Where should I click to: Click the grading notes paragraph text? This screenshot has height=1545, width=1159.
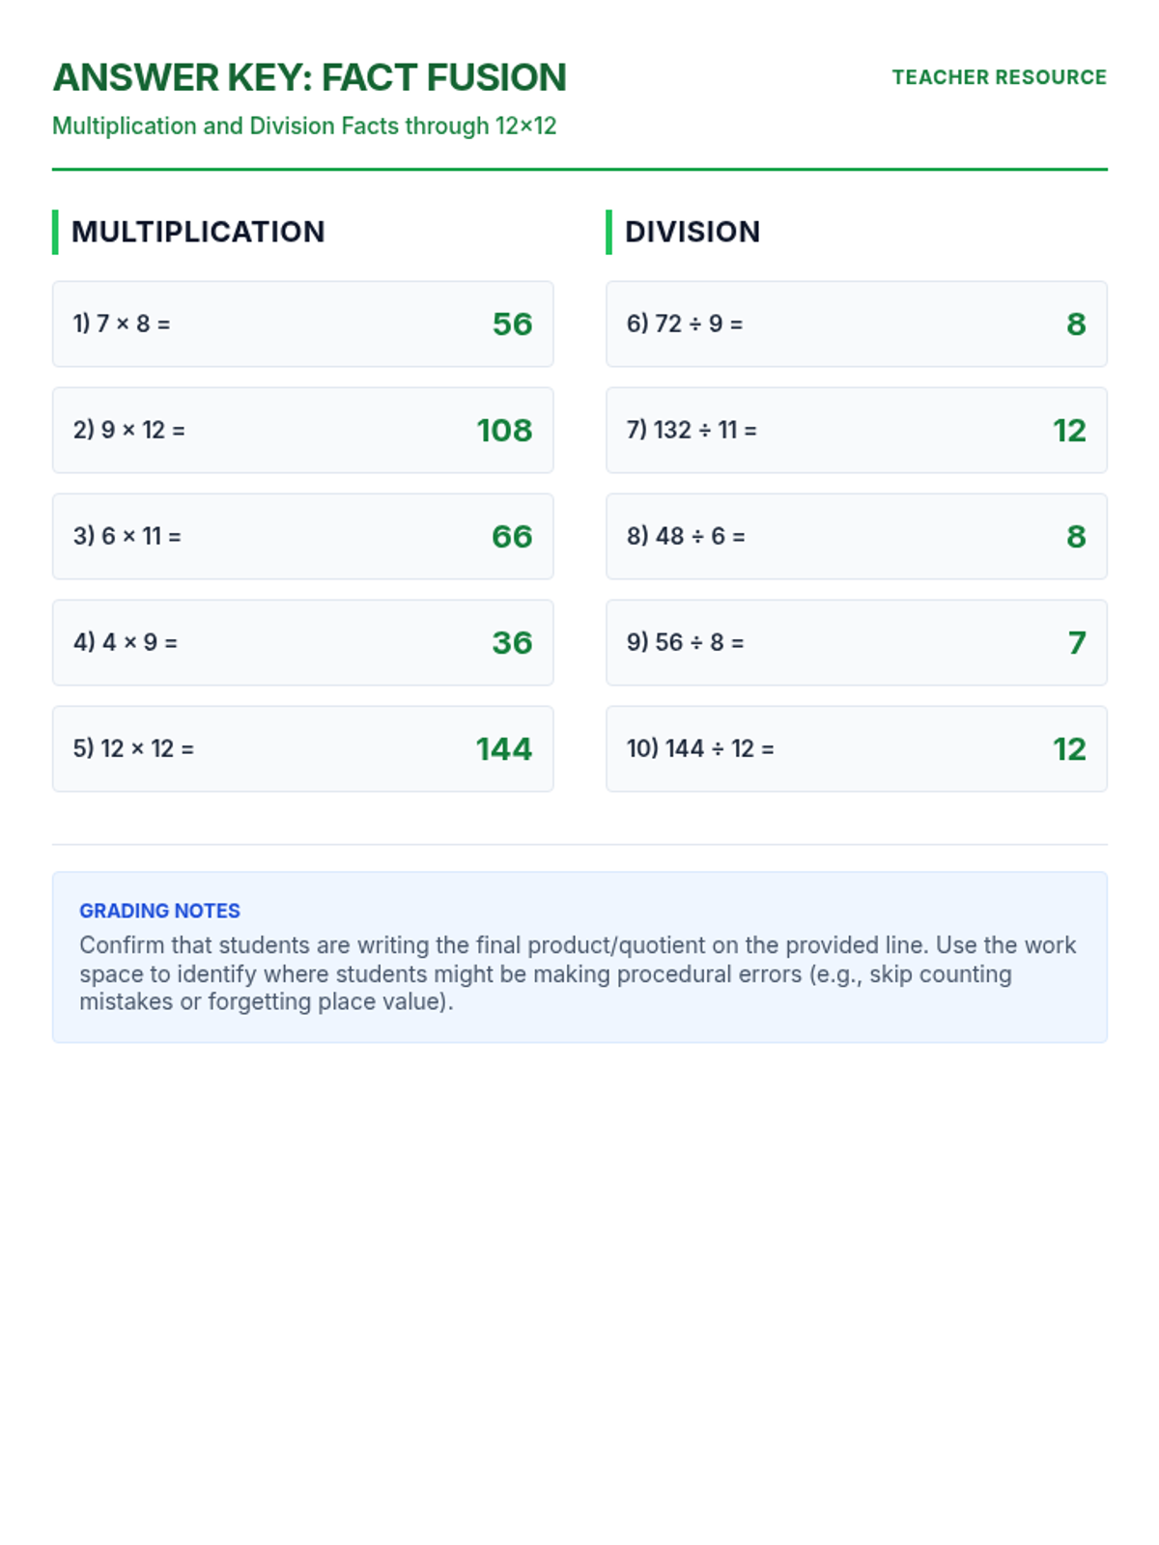pyautogui.click(x=578, y=973)
